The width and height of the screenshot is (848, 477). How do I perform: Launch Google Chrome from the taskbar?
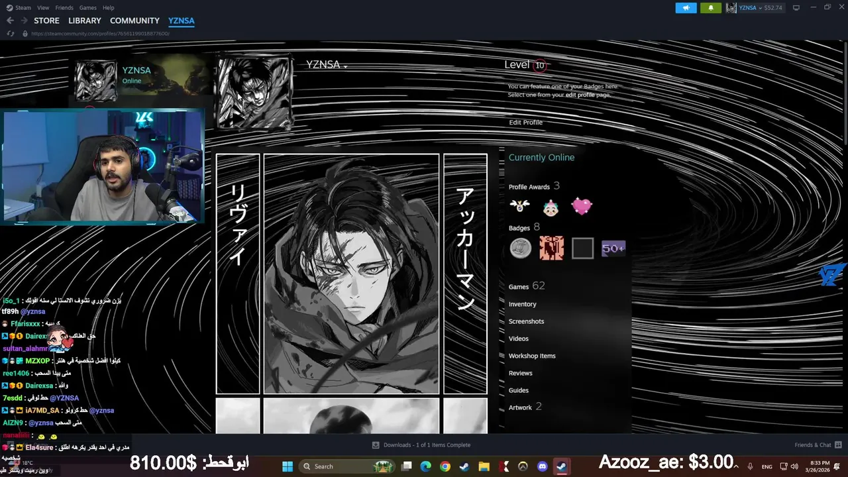pyautogui.click(x=445, y=466)
